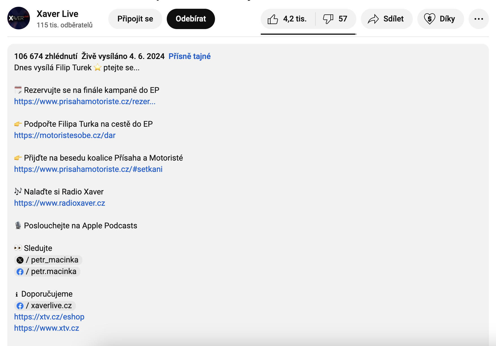Open the Xaver Live channel name
496x346 pixels.
[58, 14]
